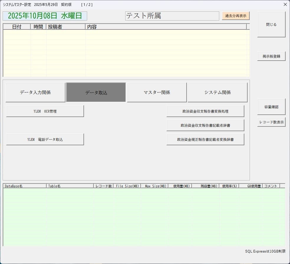Select the データ取込 tab
The image size is (290, 264).
96,92
